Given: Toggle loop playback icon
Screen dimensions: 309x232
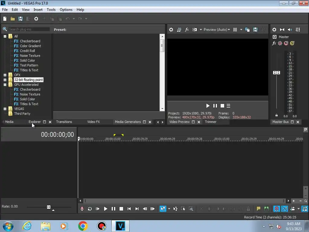Looking at the screenshot, I should [x=90, y=209].
